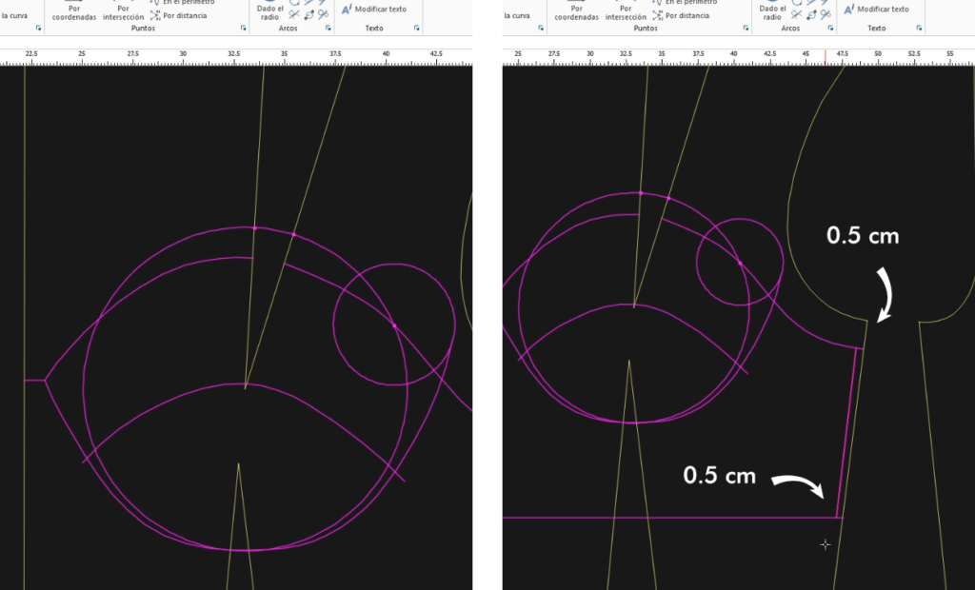This screenshot has width=975, height=590.
Task: Open Puntos group dialog launcher in left window
Action: coord(243,28)
